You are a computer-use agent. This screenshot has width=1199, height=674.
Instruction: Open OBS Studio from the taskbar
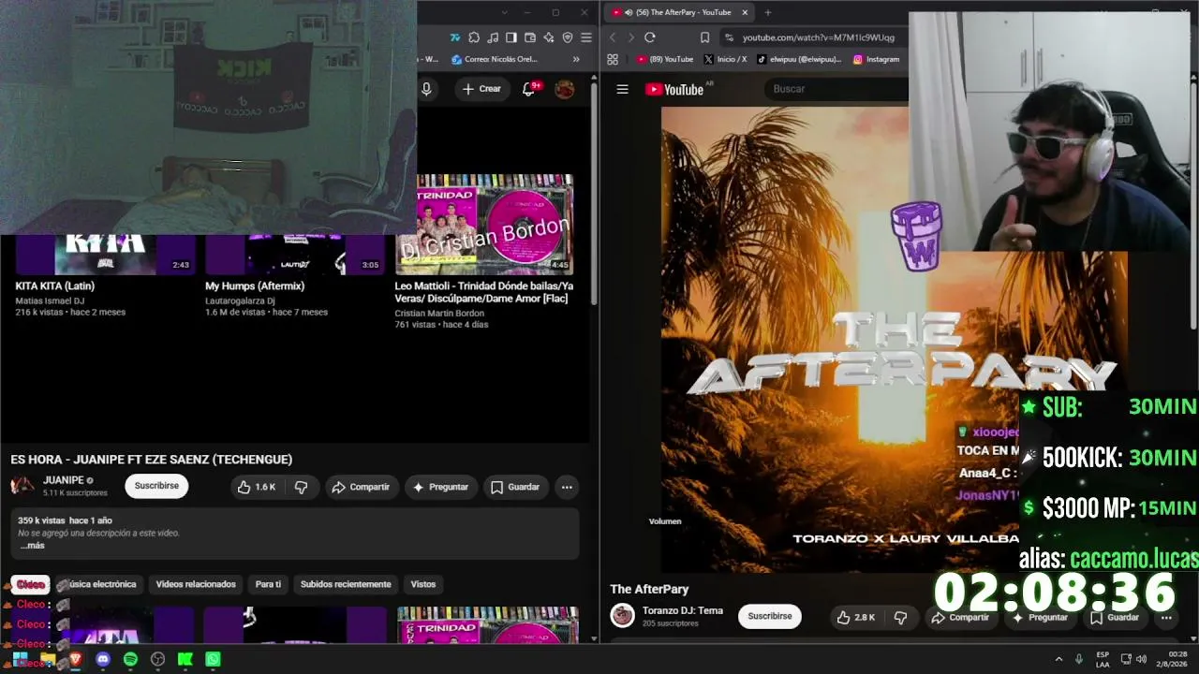pos(158,659)
